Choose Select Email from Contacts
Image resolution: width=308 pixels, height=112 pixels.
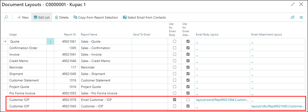point(144,17)
